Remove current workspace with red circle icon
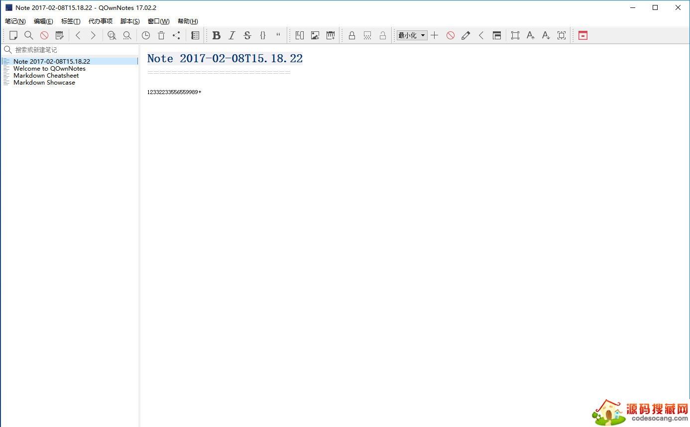This screenshot has height=427, width=690. coord(451,35)
